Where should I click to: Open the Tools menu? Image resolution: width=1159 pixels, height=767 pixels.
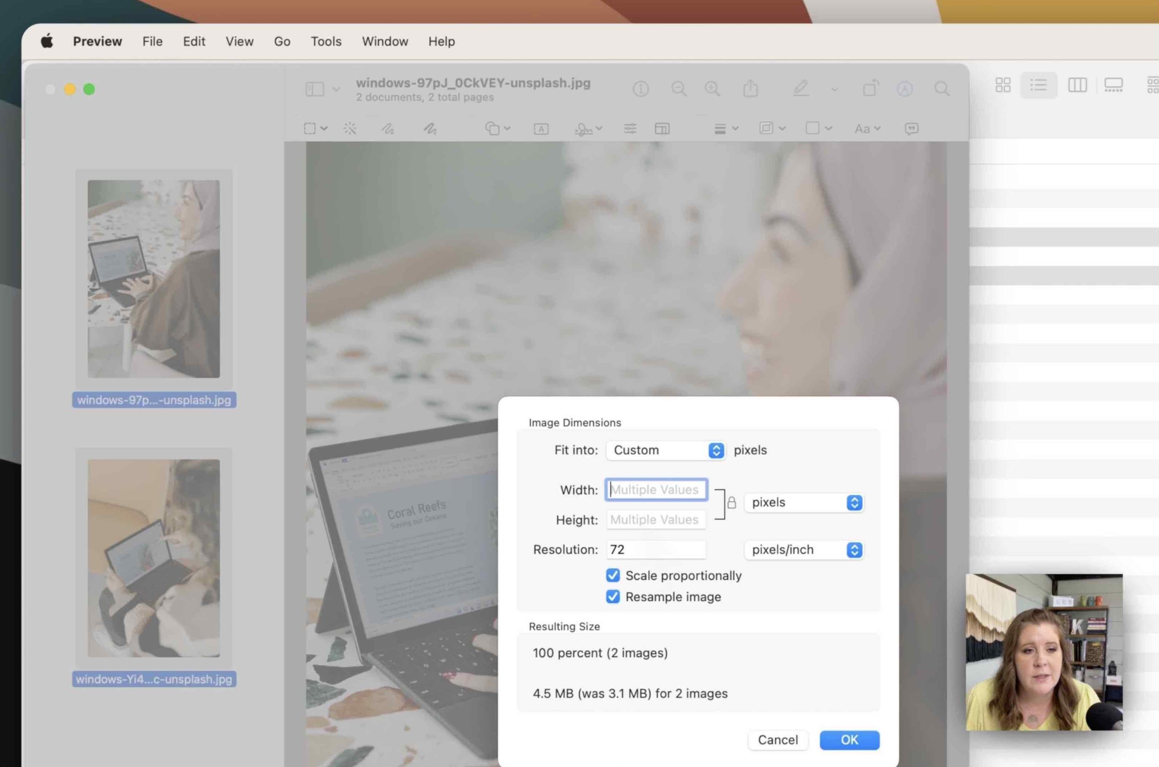[x=326, y=42]
